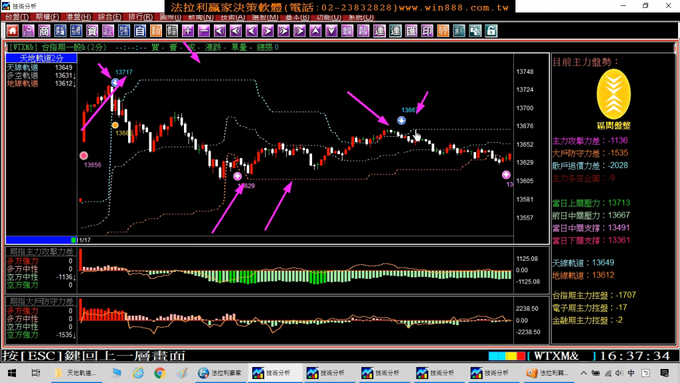
Task: Click the blue date scrollbar at 1/17
Action: 41,240
